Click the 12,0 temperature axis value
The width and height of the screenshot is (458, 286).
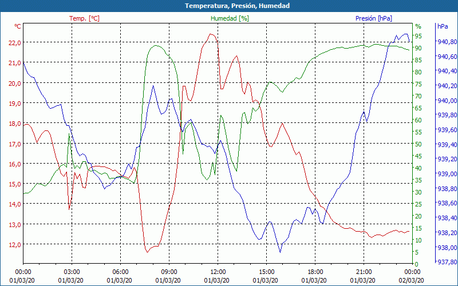pos(15,245)
